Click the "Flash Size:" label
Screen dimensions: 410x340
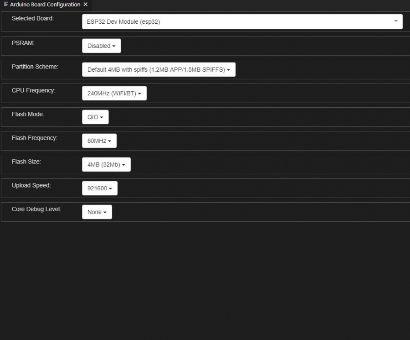click(x=26, y=162)
